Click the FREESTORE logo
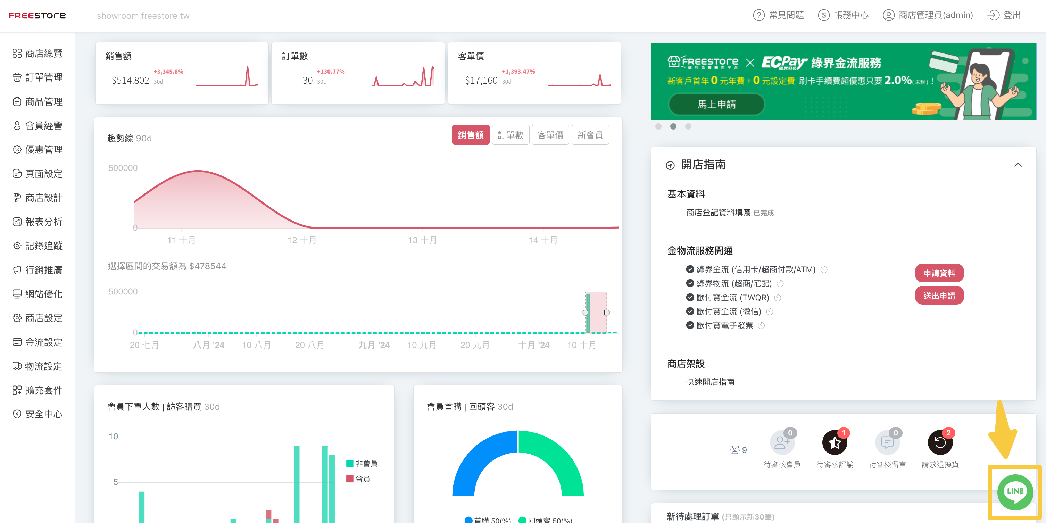Screen dimensions: 1046x523 point(38,15)
